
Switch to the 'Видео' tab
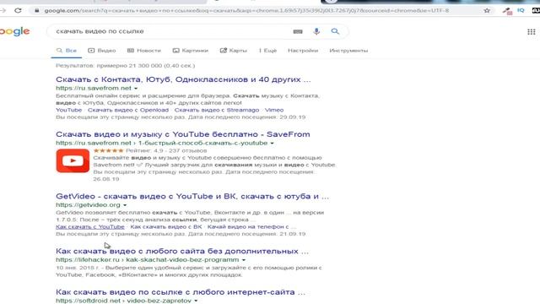[x=102, y=51]
